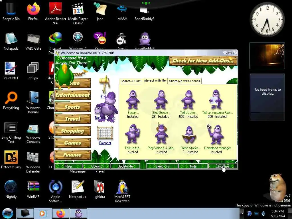Open the Travel wooden sign menu
This screenshot has width=292, height=219.
73,119
